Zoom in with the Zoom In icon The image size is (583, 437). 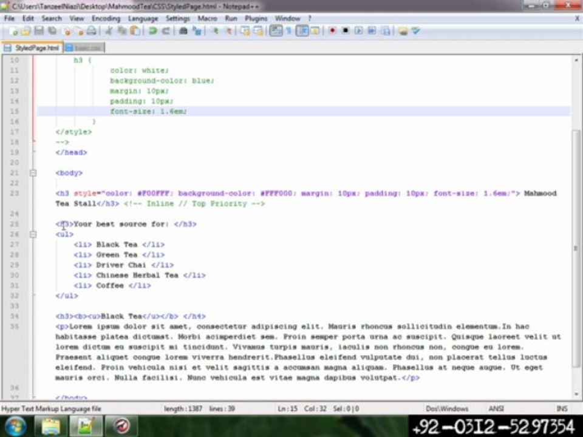tap(214, 31)
